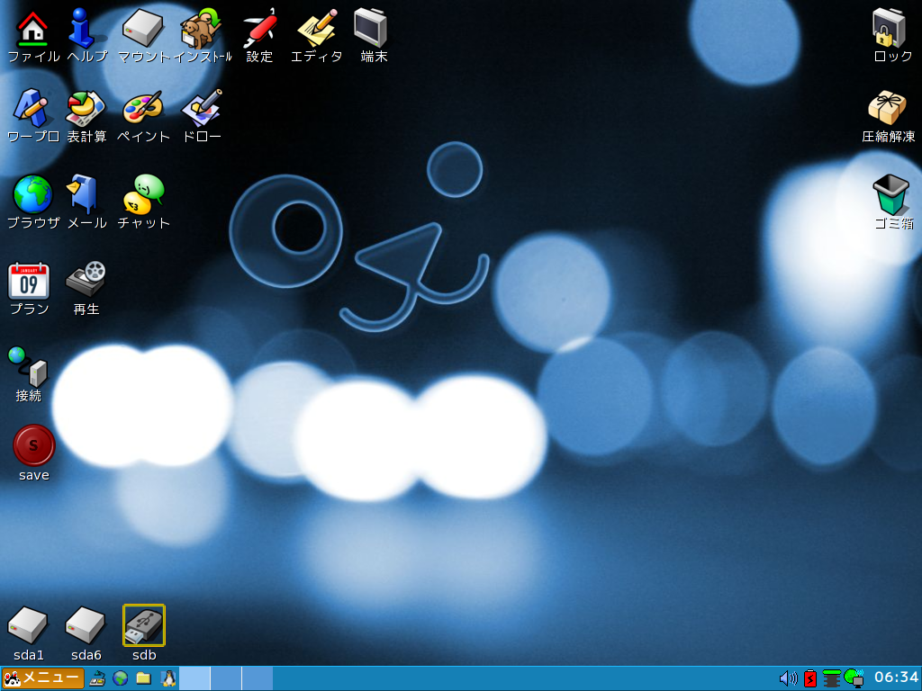Open the 圧縮解凍 archive tool
This screenshot has height=691, width=922.
887,108
